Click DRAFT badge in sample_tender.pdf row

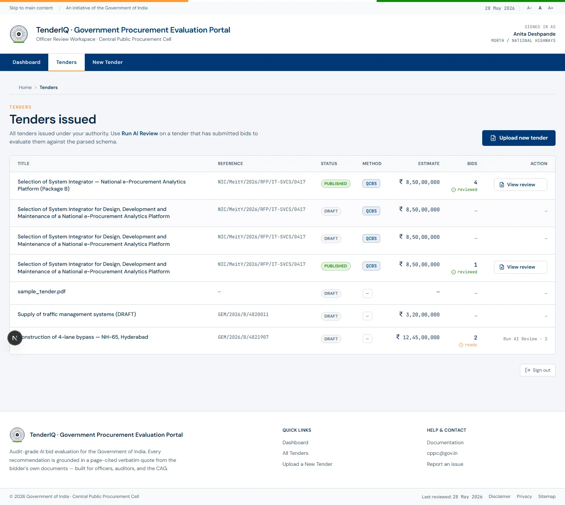331,293
